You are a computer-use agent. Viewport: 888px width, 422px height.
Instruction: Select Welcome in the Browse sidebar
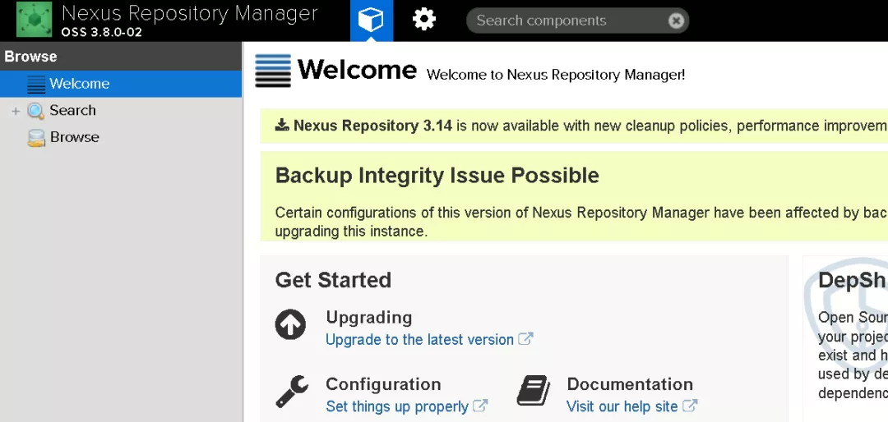[79, 84]
